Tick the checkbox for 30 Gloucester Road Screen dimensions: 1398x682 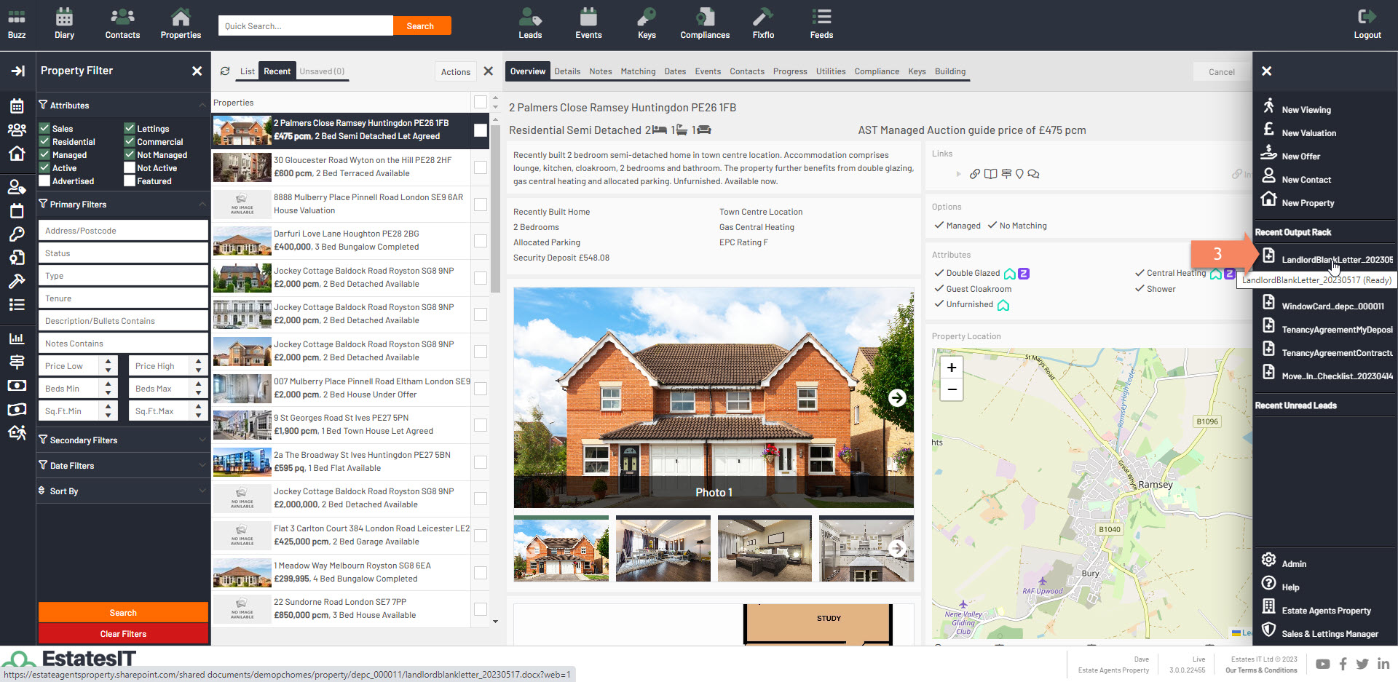click(x=481, y=167)
